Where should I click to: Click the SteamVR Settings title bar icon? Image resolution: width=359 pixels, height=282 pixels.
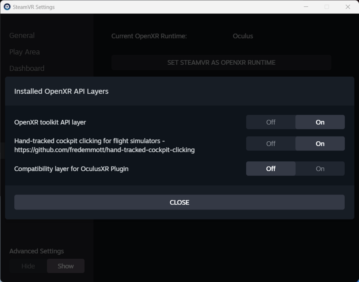pyautogui.click(x=7, y=7)
